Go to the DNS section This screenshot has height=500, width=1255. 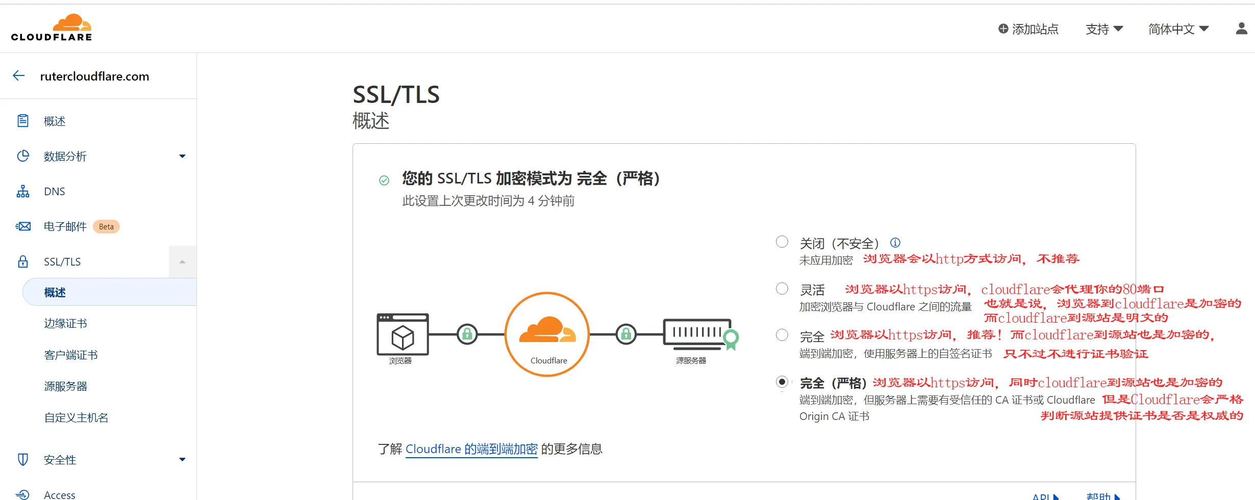[x=55, y=191]
